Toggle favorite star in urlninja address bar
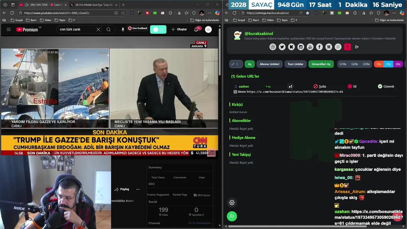407x229 pixels. (x=307, y=13)
